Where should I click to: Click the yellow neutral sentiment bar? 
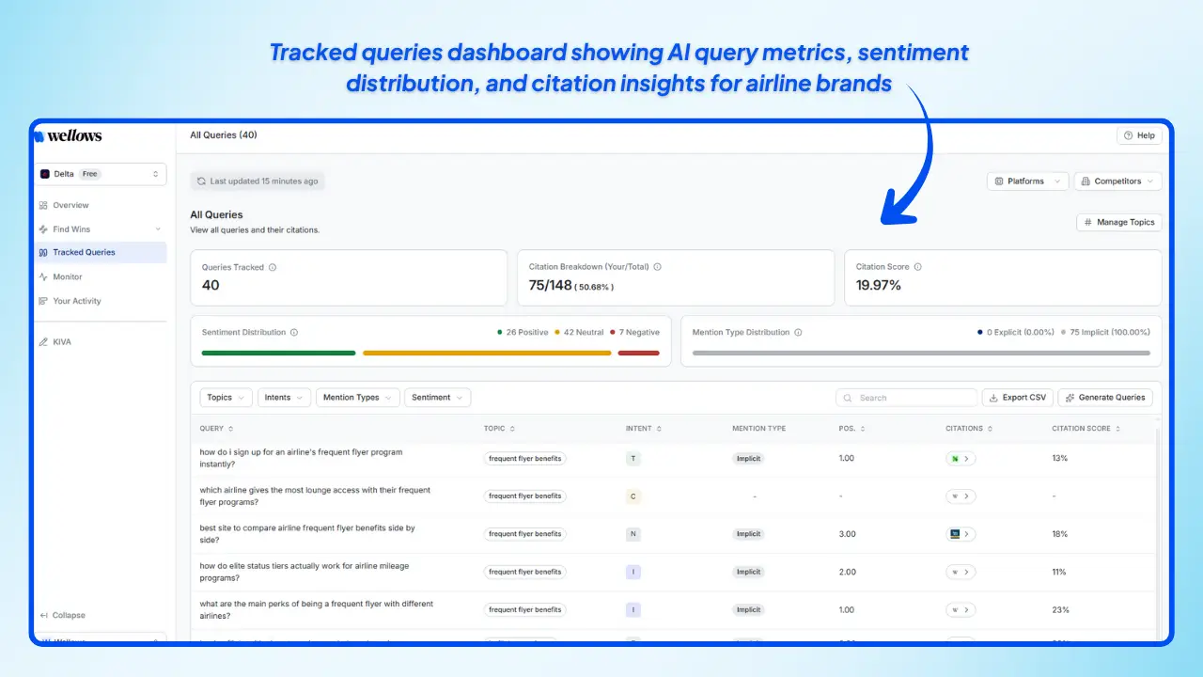tap(487, 353)
